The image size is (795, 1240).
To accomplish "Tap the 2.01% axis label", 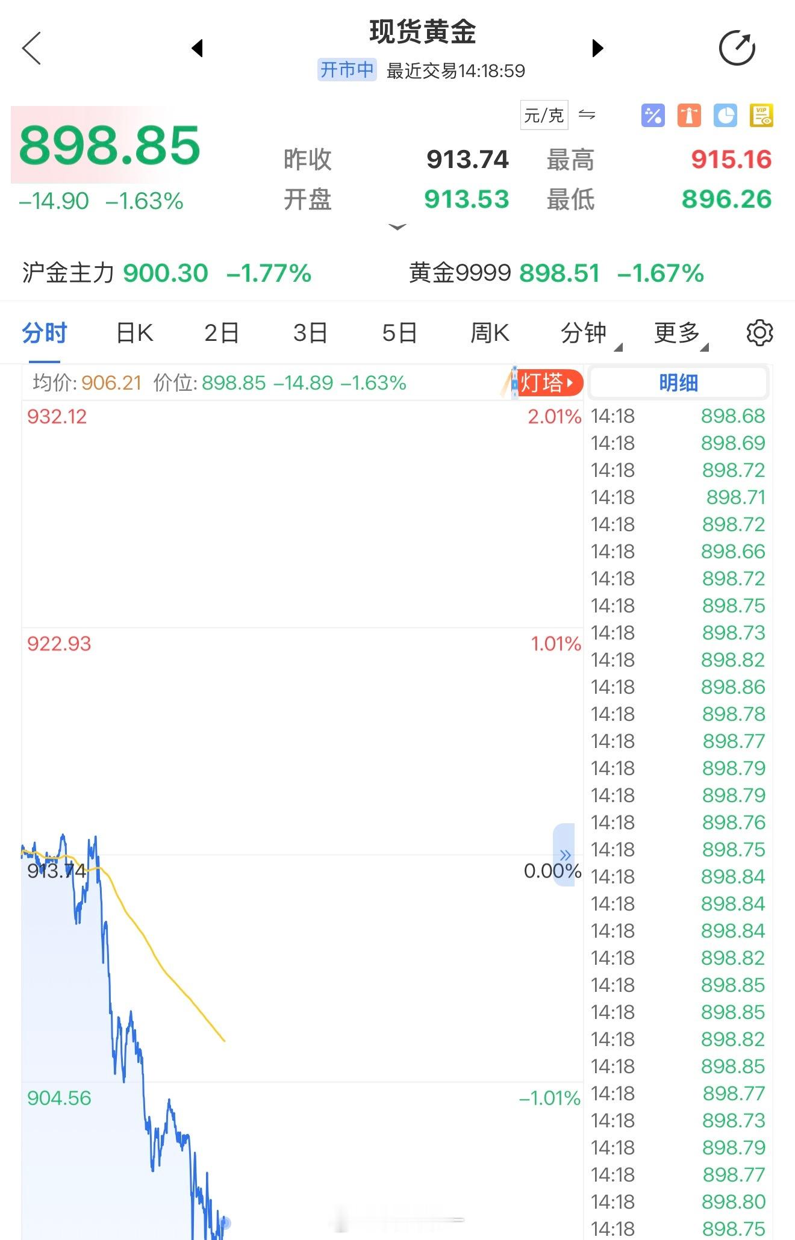I will click(x=555, y=417).
